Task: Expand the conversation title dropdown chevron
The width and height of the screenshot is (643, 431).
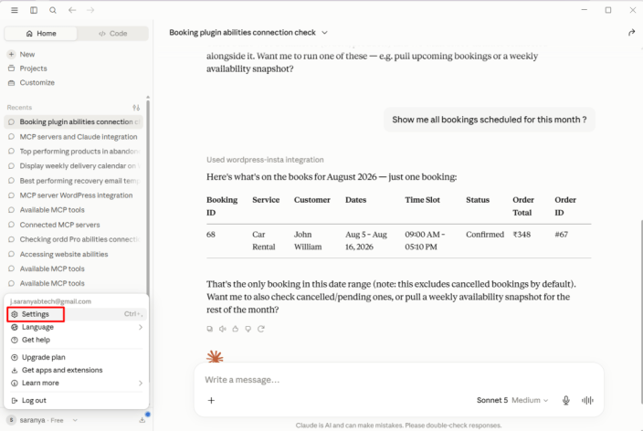Action: (x=325, y=32)
